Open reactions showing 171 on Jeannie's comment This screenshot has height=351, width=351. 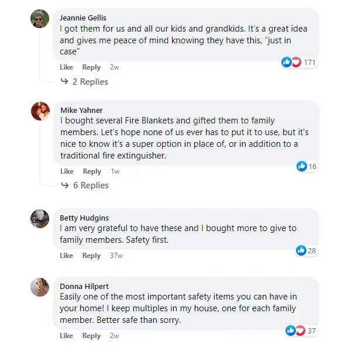point(299,62)
